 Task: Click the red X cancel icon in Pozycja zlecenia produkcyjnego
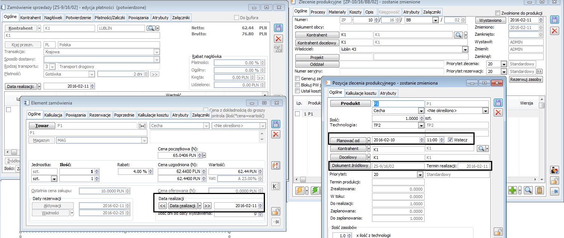click(x=498, y=112)
